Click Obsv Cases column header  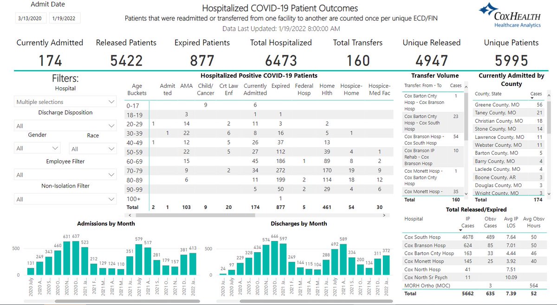490,222
